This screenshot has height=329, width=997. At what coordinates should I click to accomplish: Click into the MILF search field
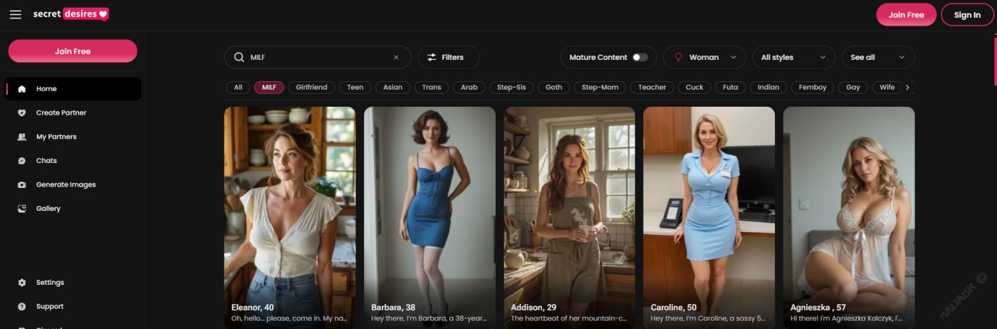coord(318,58)
